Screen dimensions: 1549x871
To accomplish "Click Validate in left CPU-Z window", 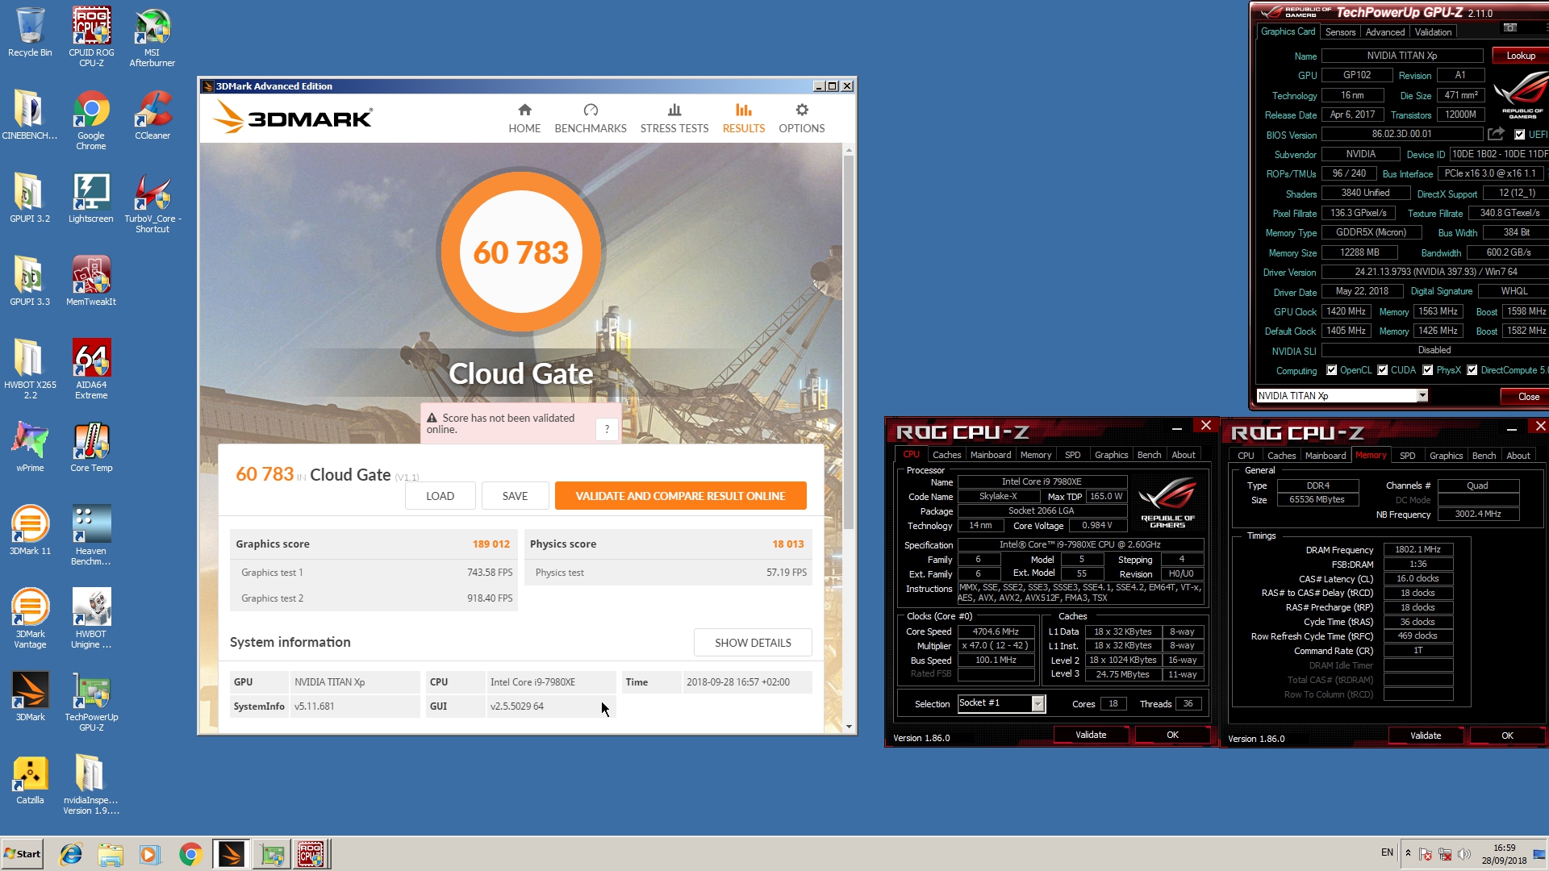I will [x=1091, y=735].
